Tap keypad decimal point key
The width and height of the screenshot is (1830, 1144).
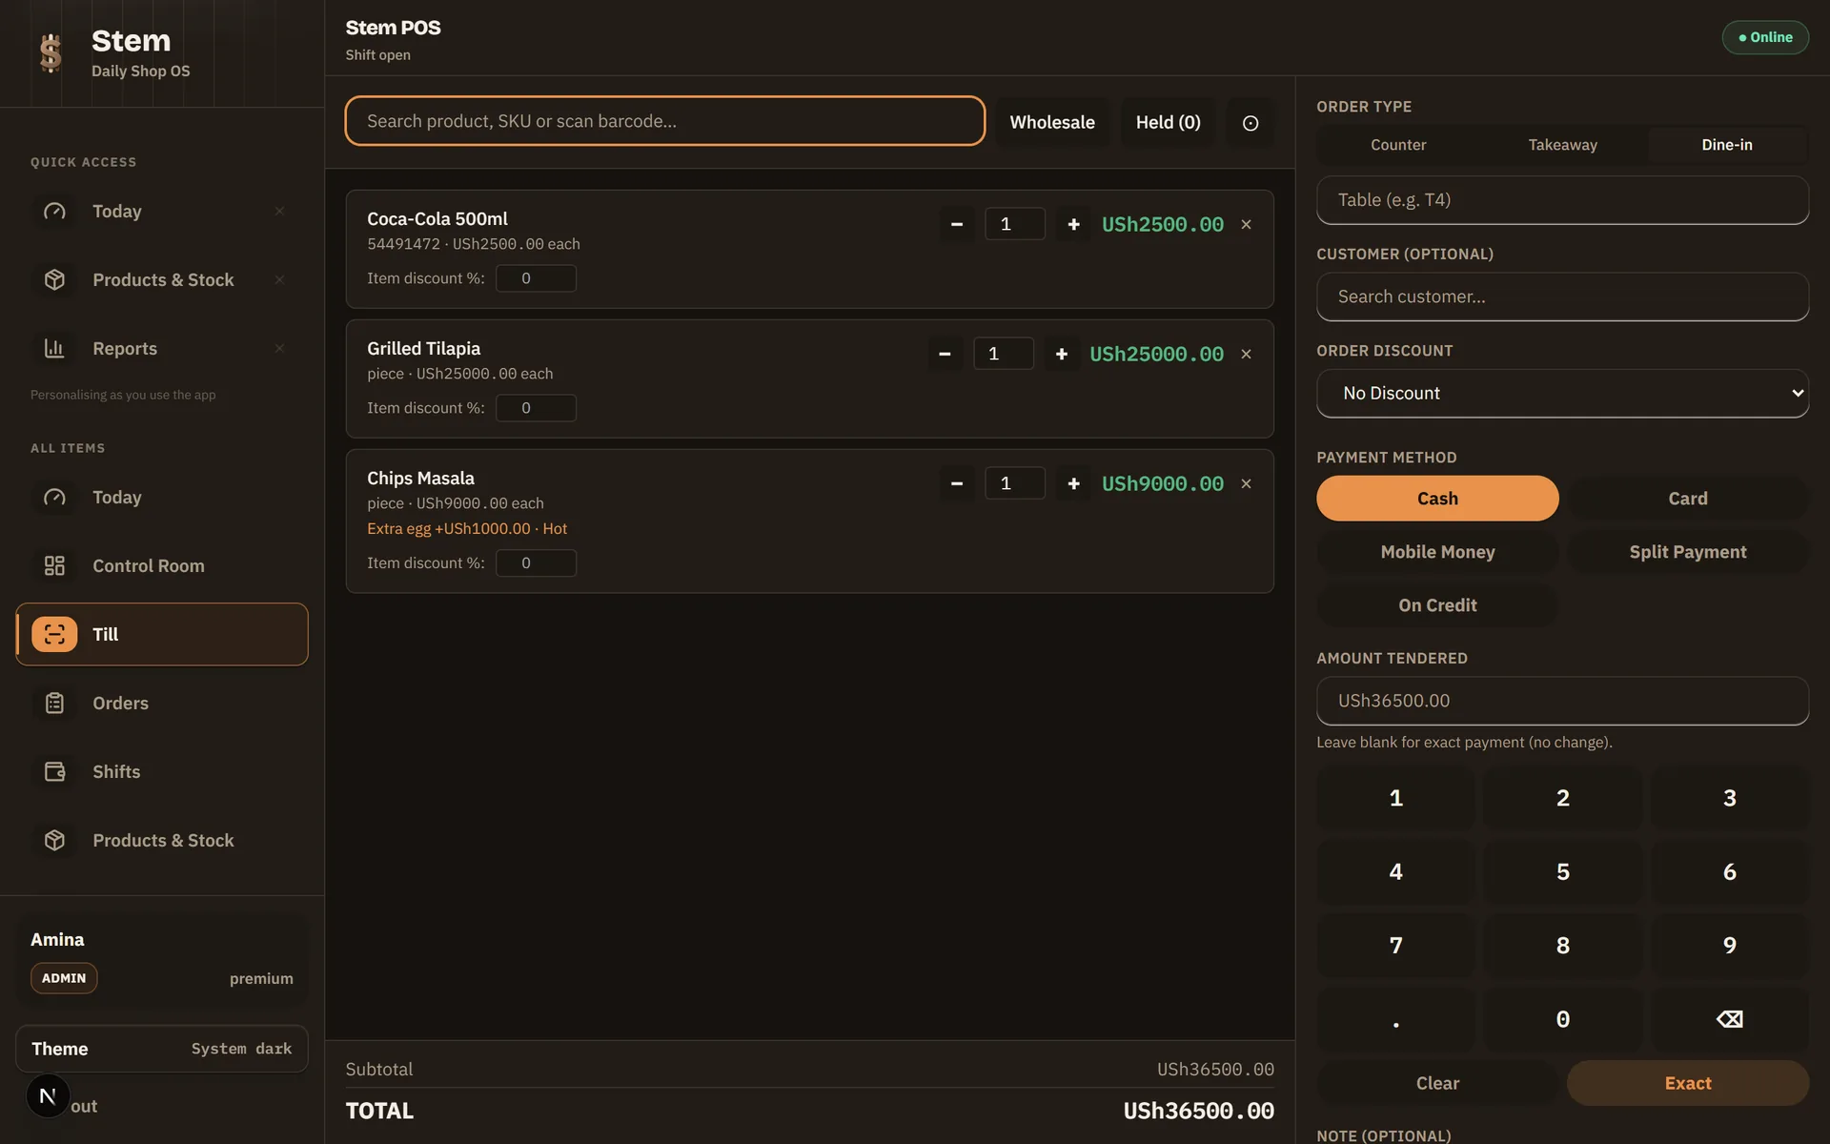point(1395,1019)
